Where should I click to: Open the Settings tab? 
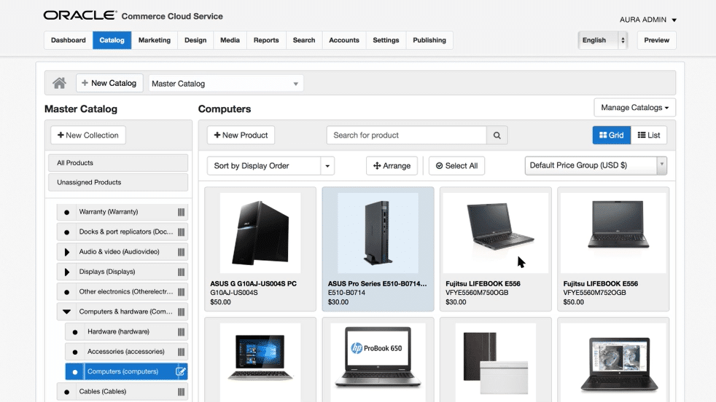pyautogui.click(x=386, y=40)
